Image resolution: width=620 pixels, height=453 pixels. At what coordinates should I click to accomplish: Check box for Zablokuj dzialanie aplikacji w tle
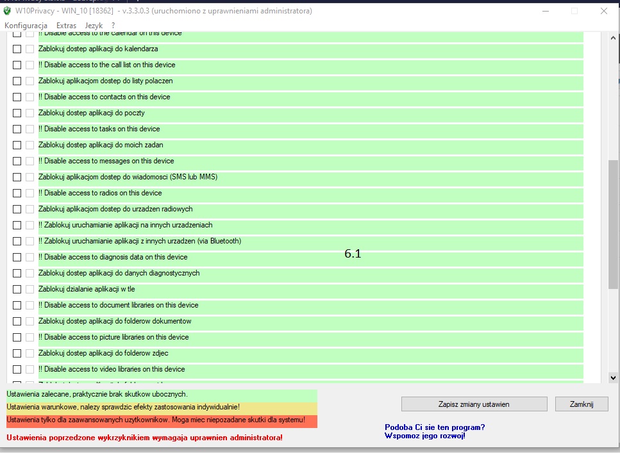17,289
